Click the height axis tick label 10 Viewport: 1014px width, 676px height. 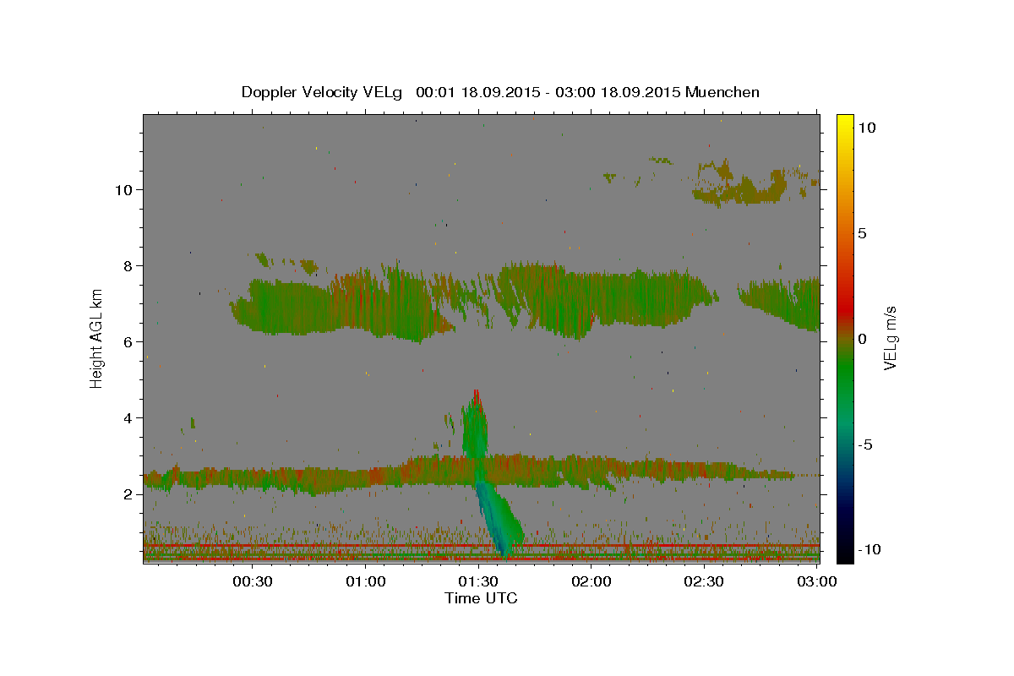[x=125, y=190]
